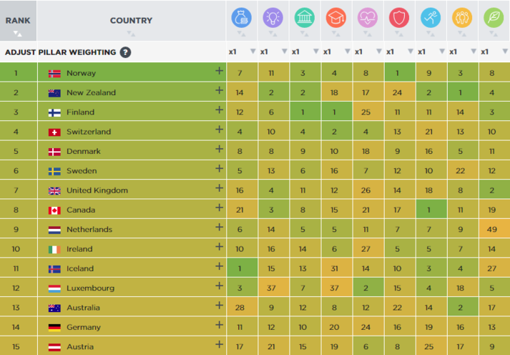Viewport: 510px width, 355px height.
Task: Click the United Kingdom flag
Action: 54,190
